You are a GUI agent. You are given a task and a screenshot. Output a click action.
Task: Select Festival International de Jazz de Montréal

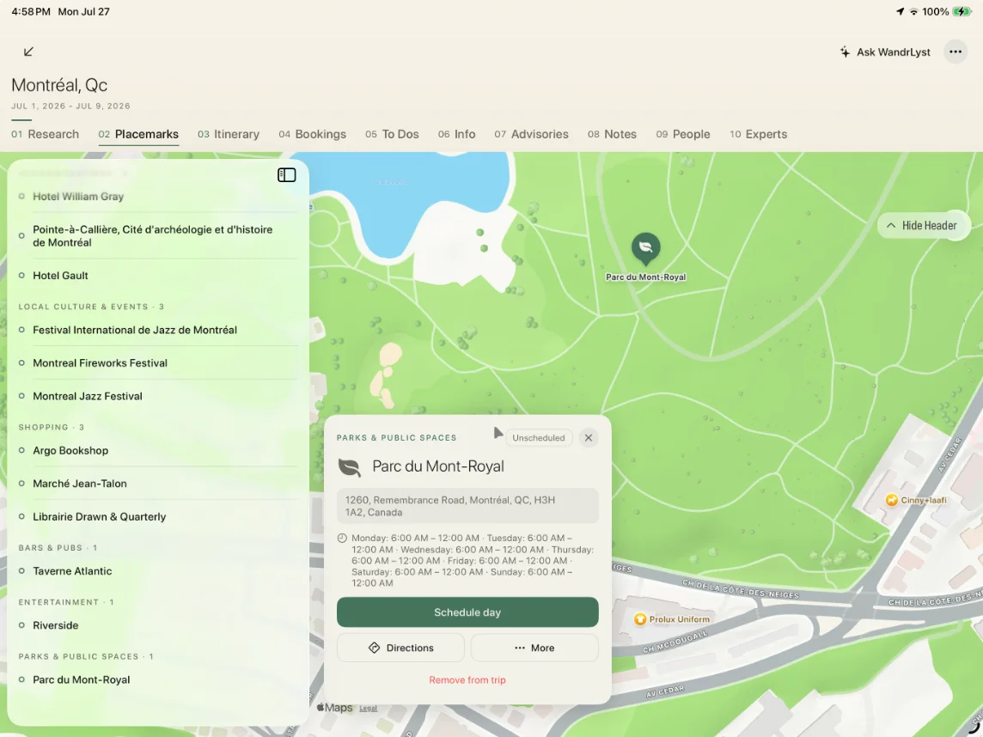coord(158,330)
